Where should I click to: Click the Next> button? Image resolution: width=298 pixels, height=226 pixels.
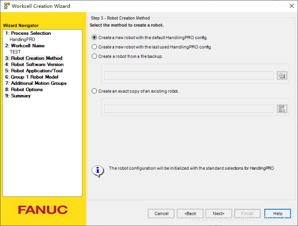click(x=219, y=214)
